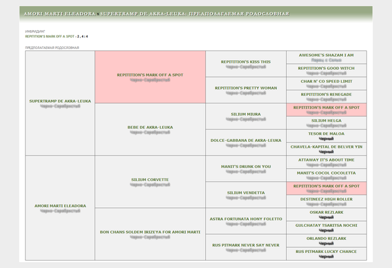Open SILIUM MIURA ancestor link
Viewport: 392px width, 268px height.
pyautogui.click(x=246, y=114)
